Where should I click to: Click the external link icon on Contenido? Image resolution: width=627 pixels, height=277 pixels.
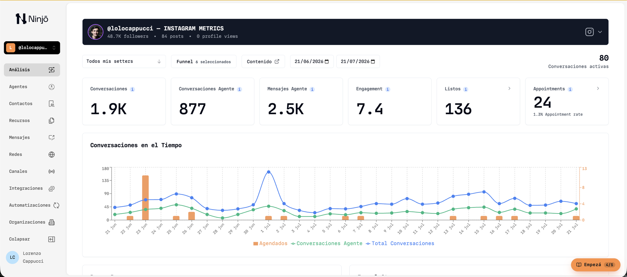pos(277,62)
